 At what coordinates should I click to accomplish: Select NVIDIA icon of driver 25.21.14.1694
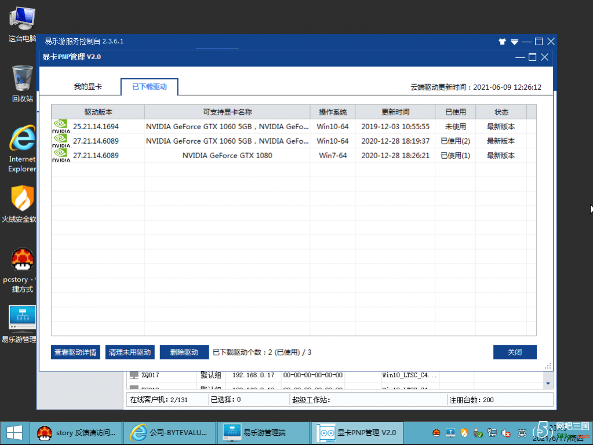(x=61, y=126)
